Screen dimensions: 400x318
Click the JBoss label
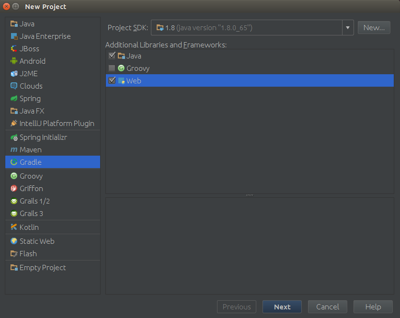click(29, 49)
